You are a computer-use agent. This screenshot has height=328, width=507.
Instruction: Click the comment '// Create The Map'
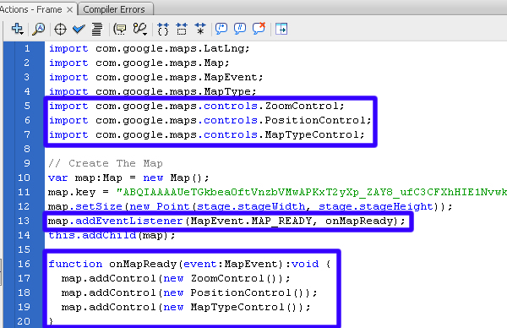(x=106, y=163)
